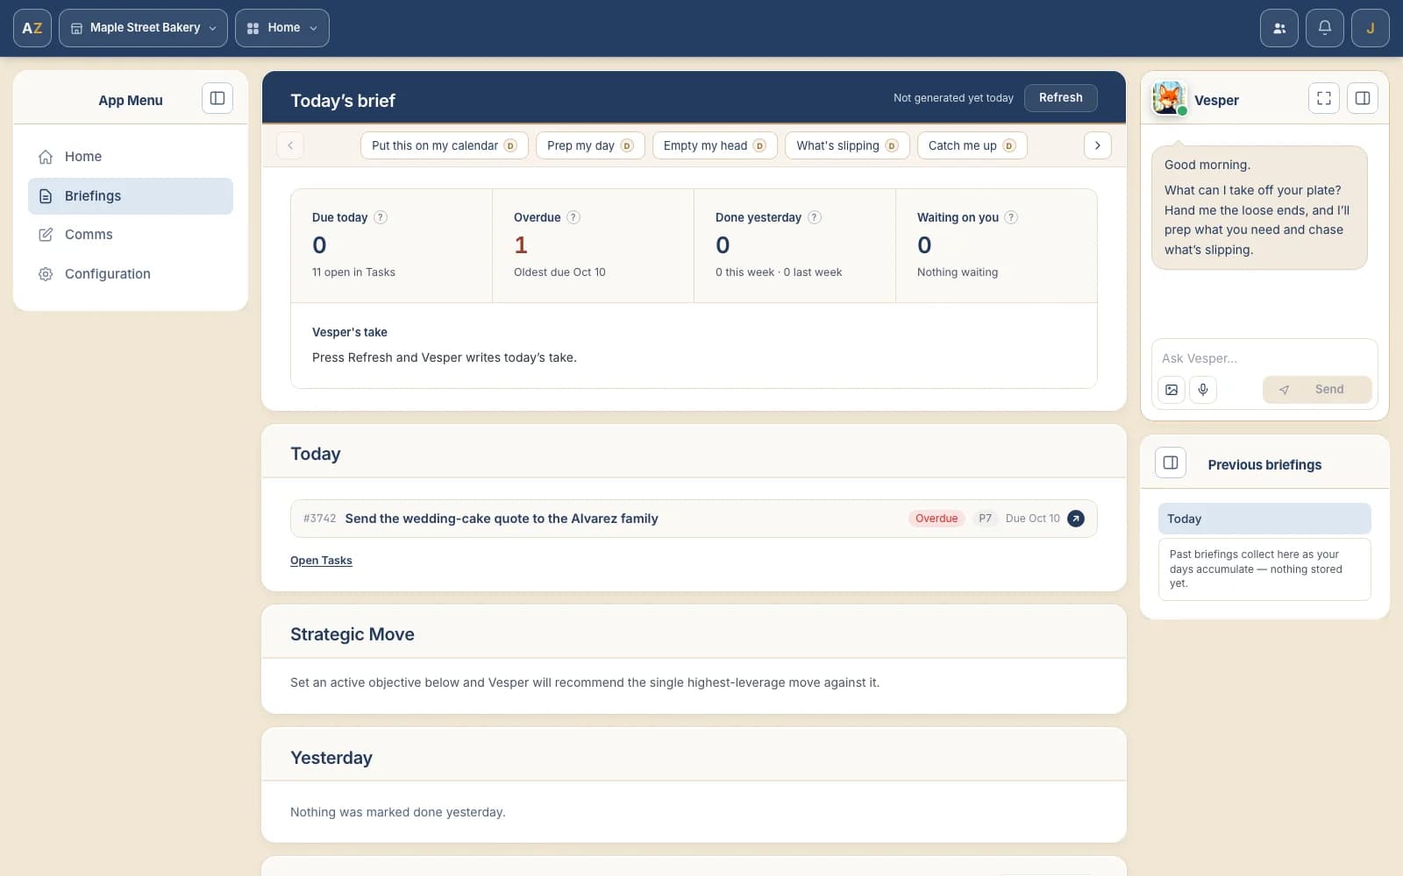Image resolution: width=1403 pixels, height=876 pixels.
Task: Choose the 'Prep my day' chip
Action: pos(590,145)
